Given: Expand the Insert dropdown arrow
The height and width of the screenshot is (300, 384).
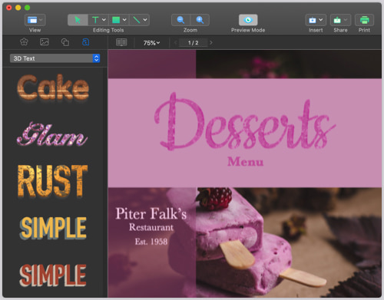Looking at the screenshot, I should (321, 20).
